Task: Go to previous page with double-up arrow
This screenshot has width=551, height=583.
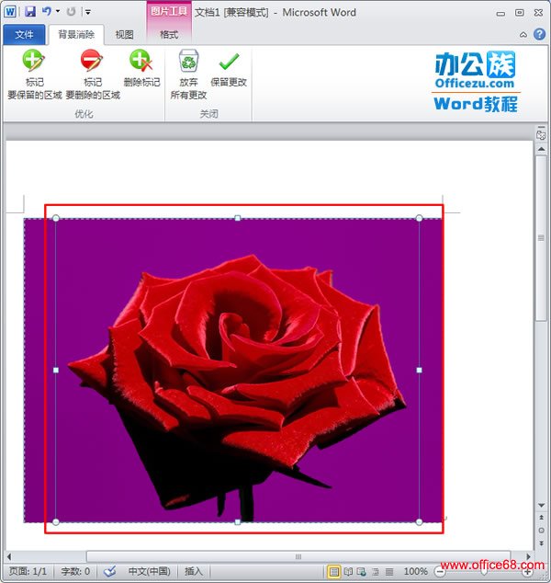Action: point(541,518)
